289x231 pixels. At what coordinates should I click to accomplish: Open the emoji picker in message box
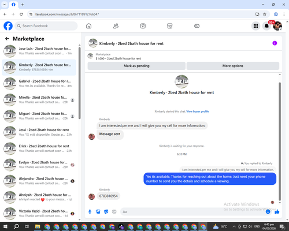(268, 212)
